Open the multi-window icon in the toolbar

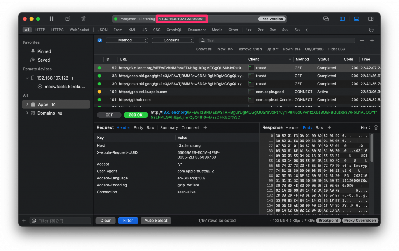pyautogui.click(x=326, y=19)
